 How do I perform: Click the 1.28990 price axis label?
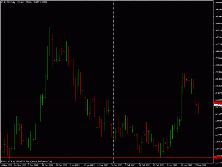(x=218, y=128)
